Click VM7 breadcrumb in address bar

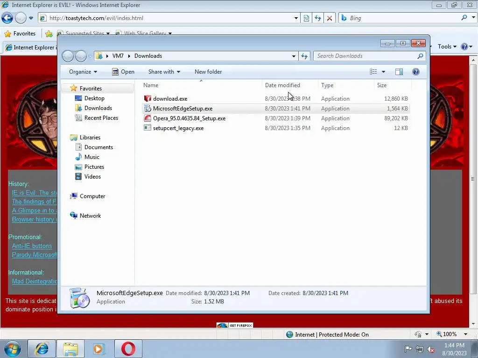118,56
